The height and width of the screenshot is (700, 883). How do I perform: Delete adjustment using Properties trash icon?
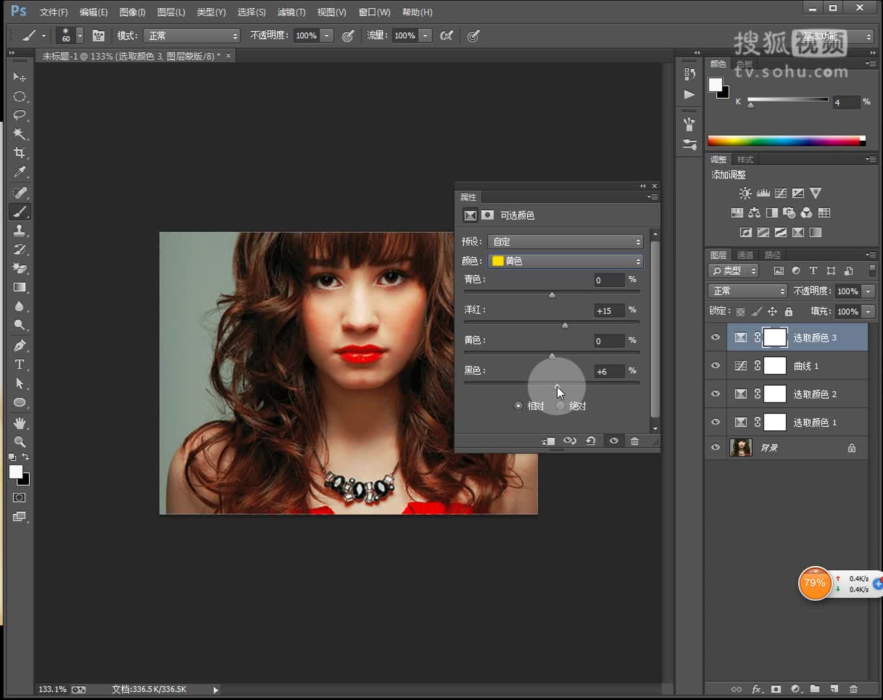[x=635, y=441]
